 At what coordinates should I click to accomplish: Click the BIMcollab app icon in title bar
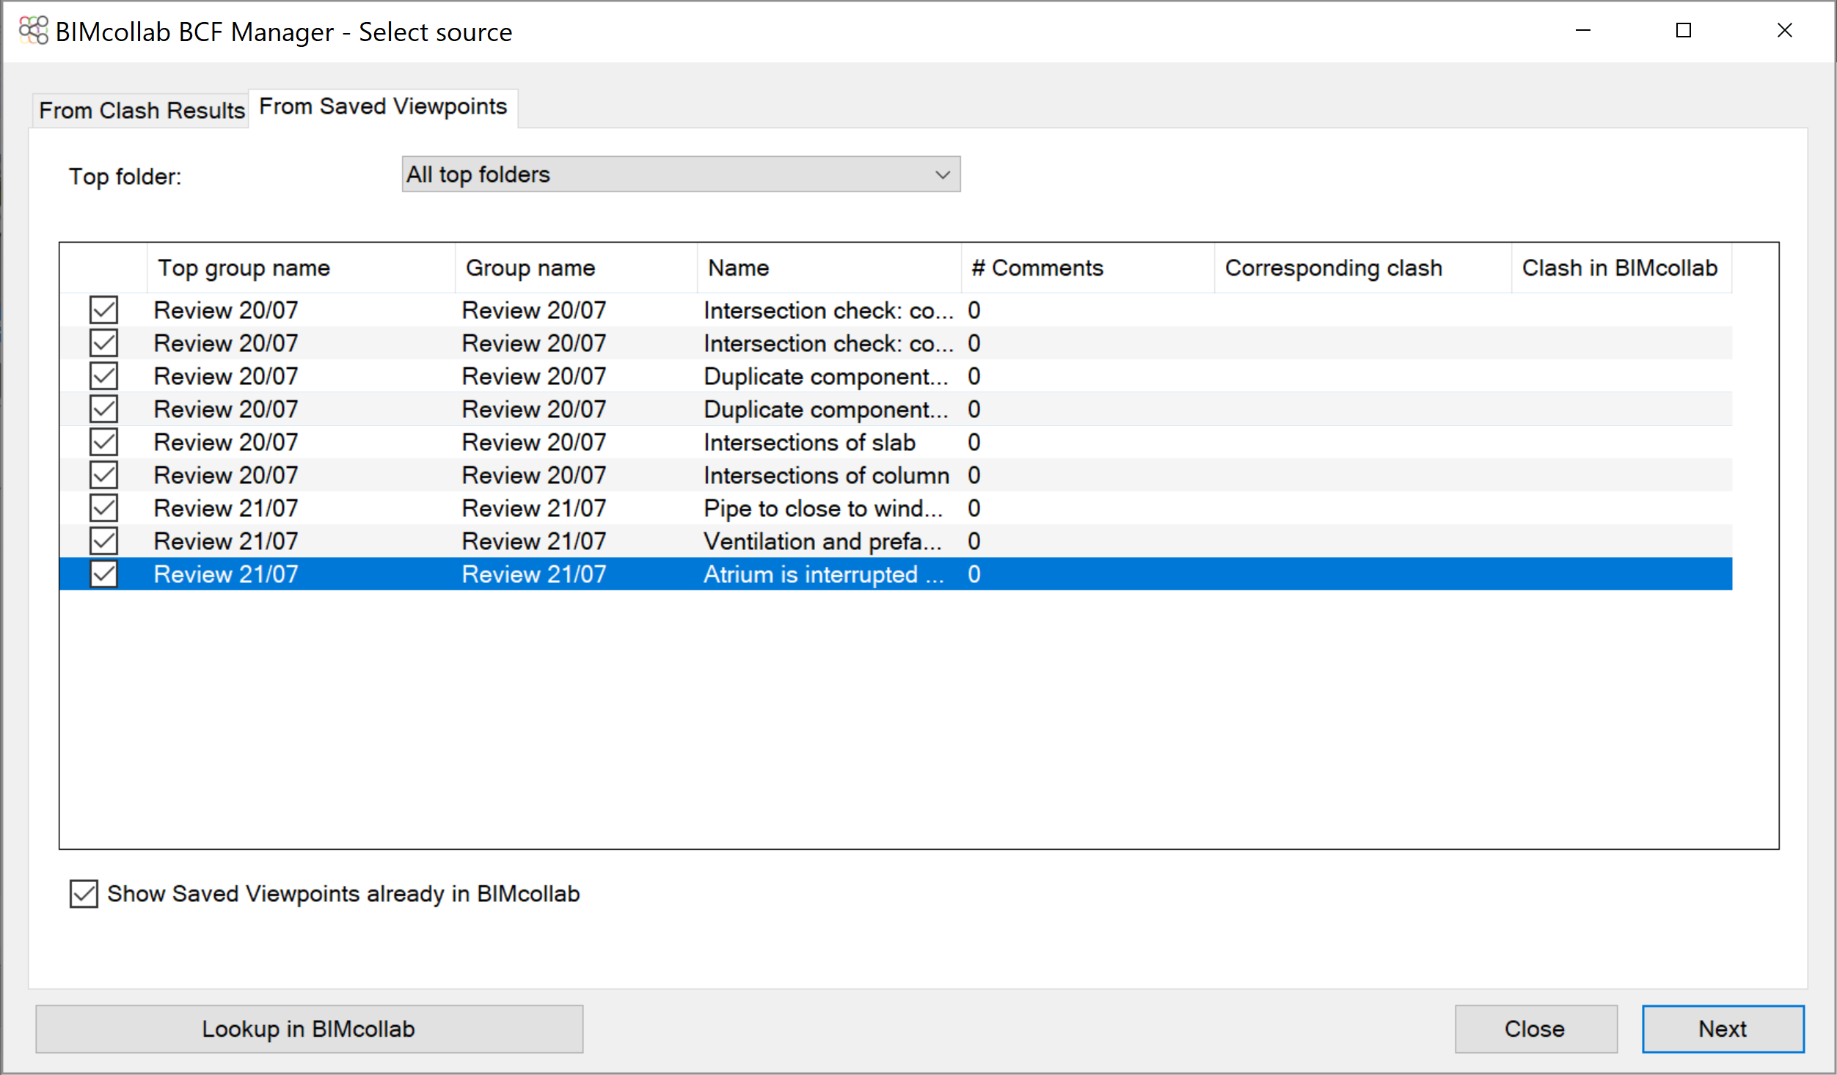coord(34,31)
